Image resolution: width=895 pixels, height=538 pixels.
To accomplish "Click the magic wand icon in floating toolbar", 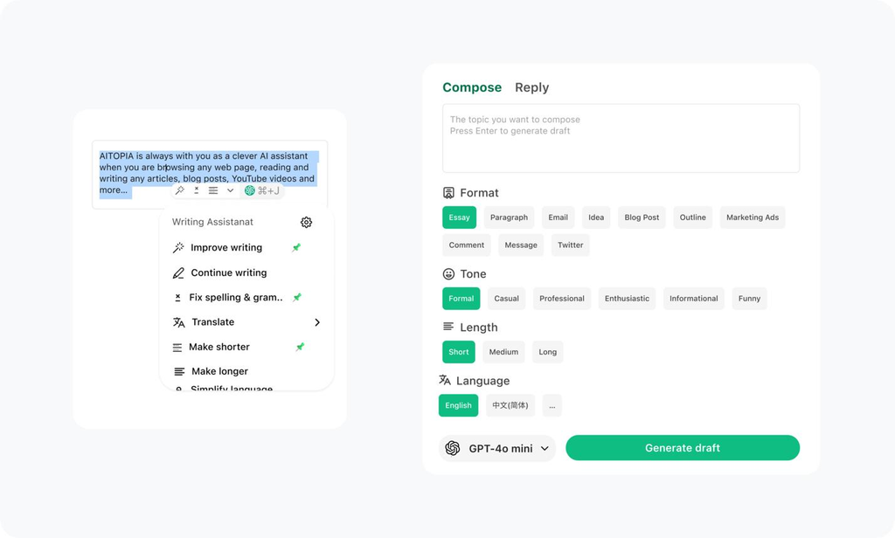I will pos(180,190).
